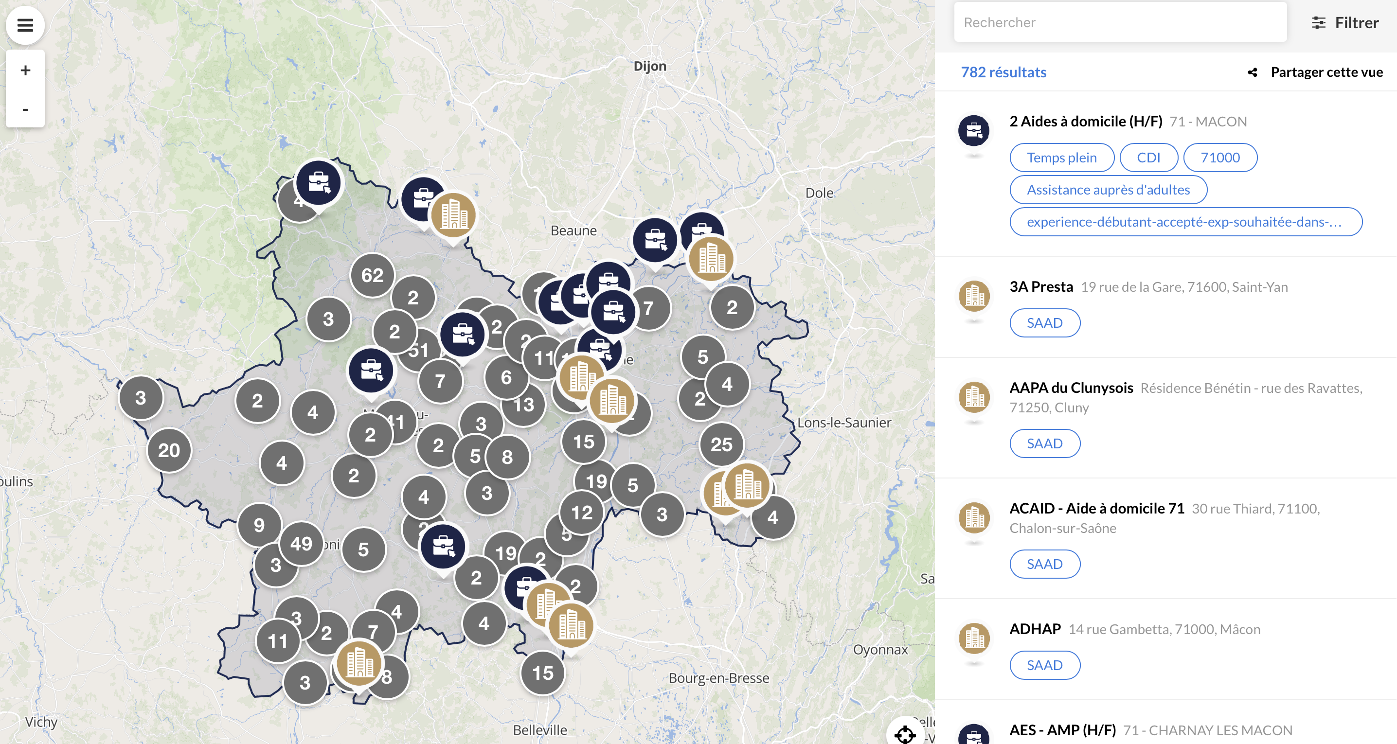Click the briefcase icon for Aides à domicile
Screen dimensions: 1397x744
pyautogui.click(x=973, y=130)
